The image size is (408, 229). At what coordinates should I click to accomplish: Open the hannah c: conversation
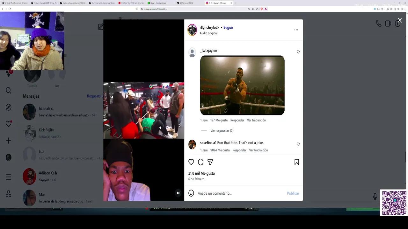(x=63, y=112)
